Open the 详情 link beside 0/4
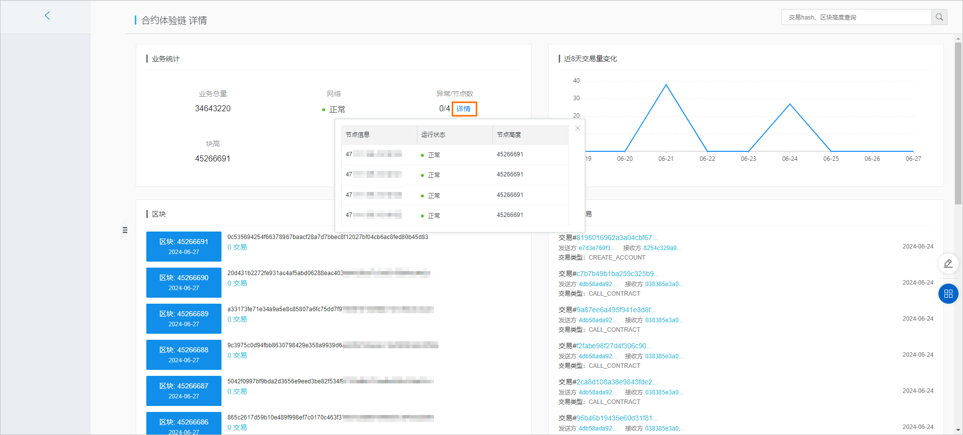 (x=464, y=109)
